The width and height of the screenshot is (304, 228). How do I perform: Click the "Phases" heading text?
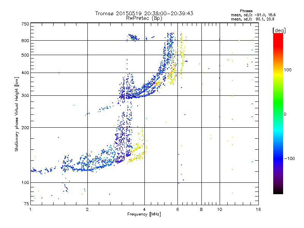click(246, 11)
